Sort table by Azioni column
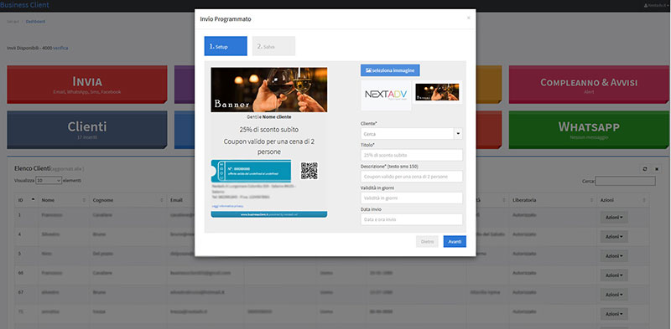 click(622, 200)
